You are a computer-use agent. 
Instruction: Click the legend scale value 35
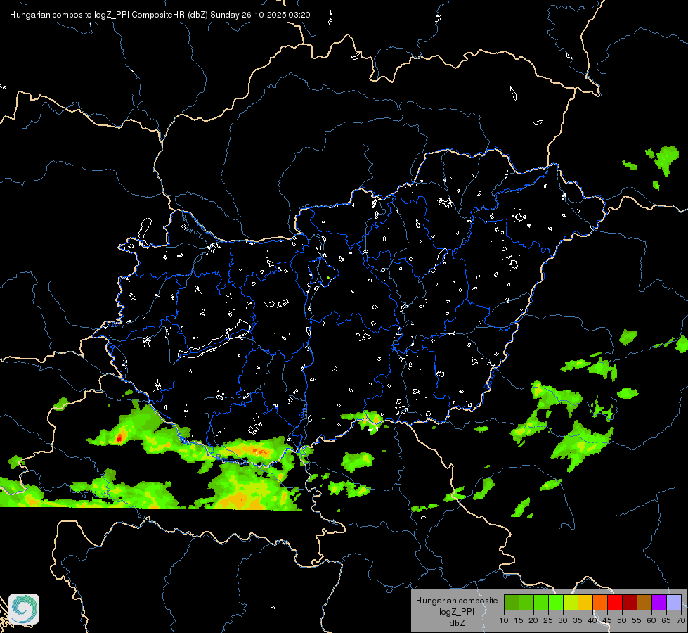coord(578,621)
